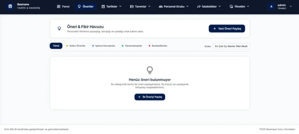The width and height of the screenshot is (299, 134).
Task: Click the Emir BALIN footer credit text
Action: point(37,129)
